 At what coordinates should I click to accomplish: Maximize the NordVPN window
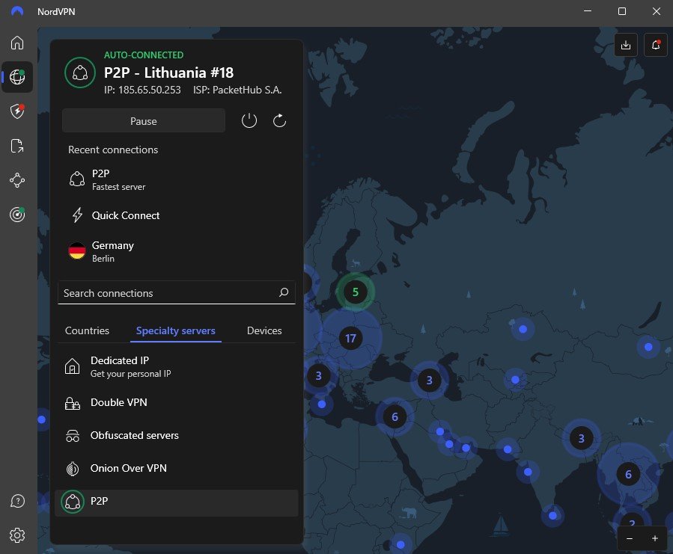coord(621,11)
